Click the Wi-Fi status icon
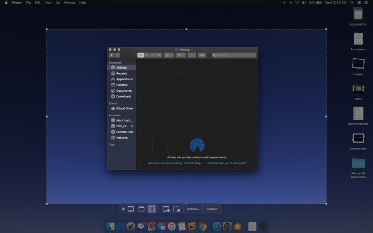The image size is (373, 233). coord(297,3)
